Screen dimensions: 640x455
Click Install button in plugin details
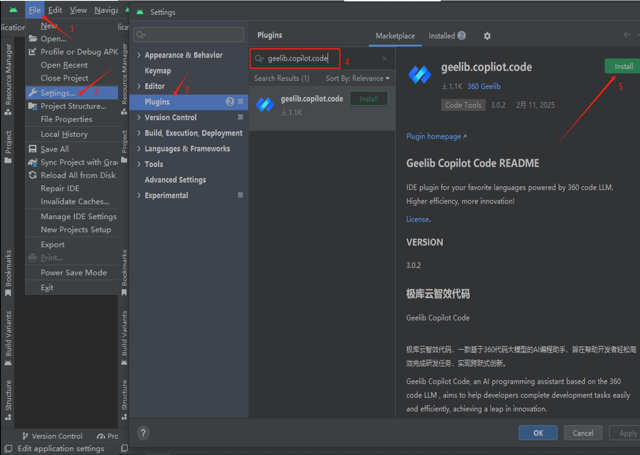pos(623,67)
